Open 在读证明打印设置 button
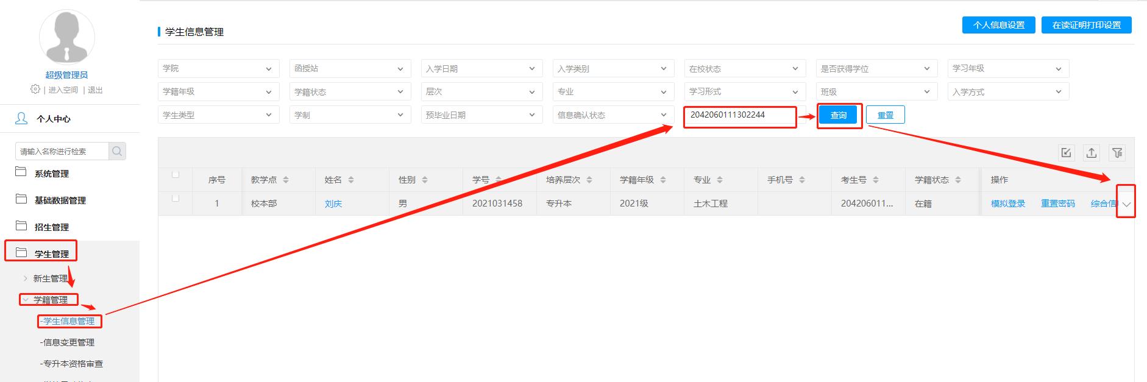The height and width of the screenshot is (382, 1147). pyautogui.click(x=1087, y=25)
